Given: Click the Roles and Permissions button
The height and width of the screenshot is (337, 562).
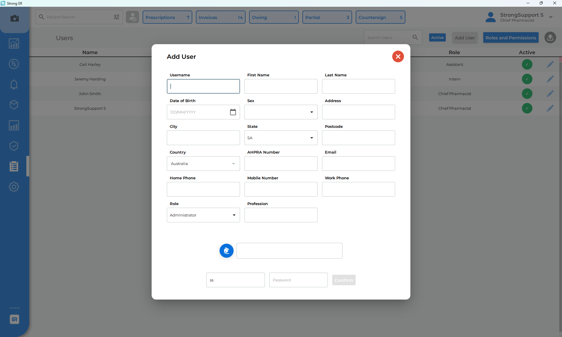Looking at the screenshot, I should coord(510,37).
